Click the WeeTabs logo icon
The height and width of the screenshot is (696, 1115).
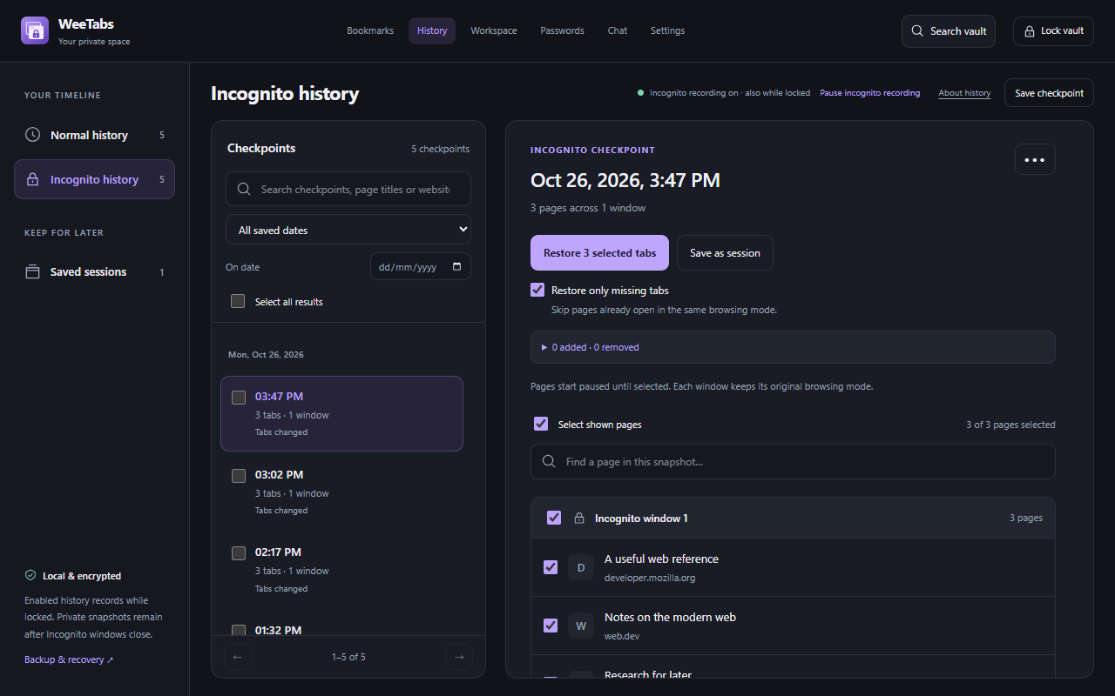[x=35, y=30]
